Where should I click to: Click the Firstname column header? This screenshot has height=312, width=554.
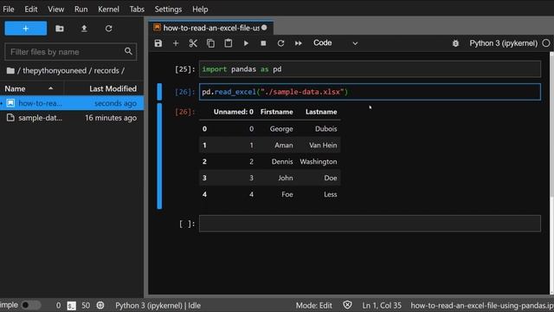[x=277, y=112]
